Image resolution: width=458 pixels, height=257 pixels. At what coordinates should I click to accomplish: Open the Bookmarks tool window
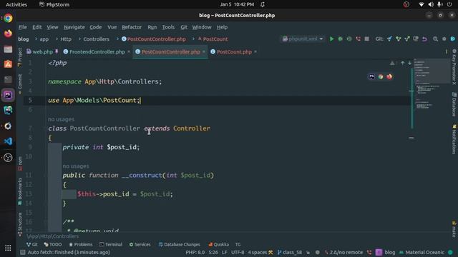[20, 191]
